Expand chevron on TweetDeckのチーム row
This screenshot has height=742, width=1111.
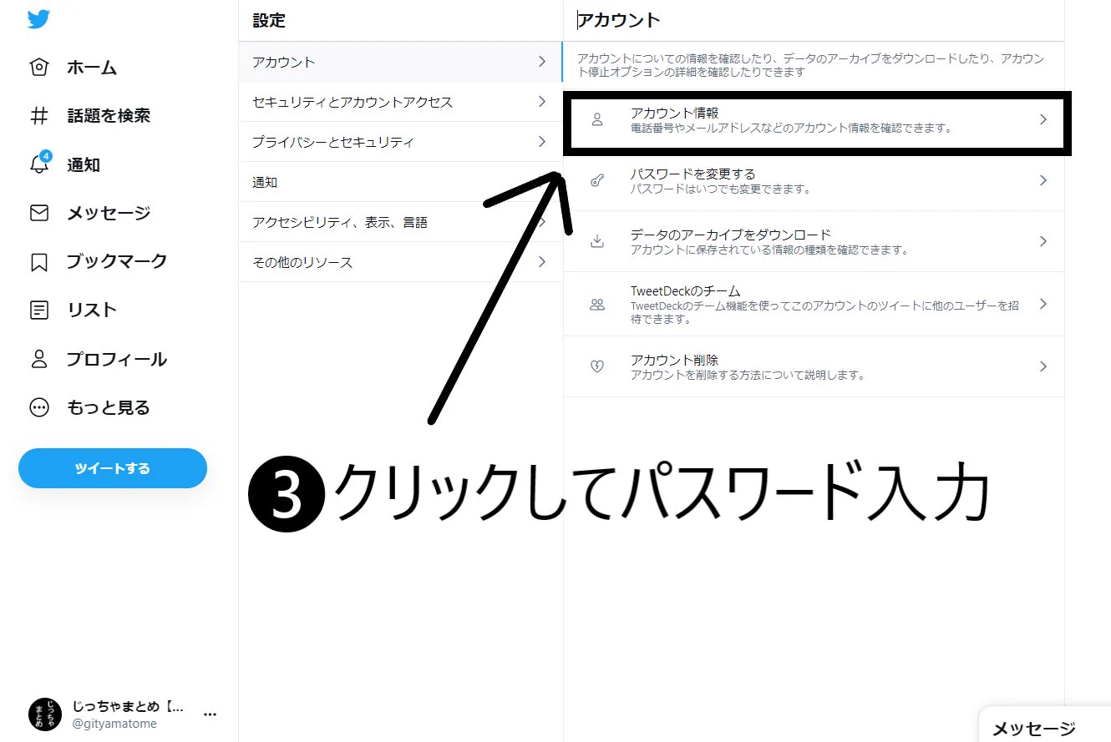coord(1043,305)
